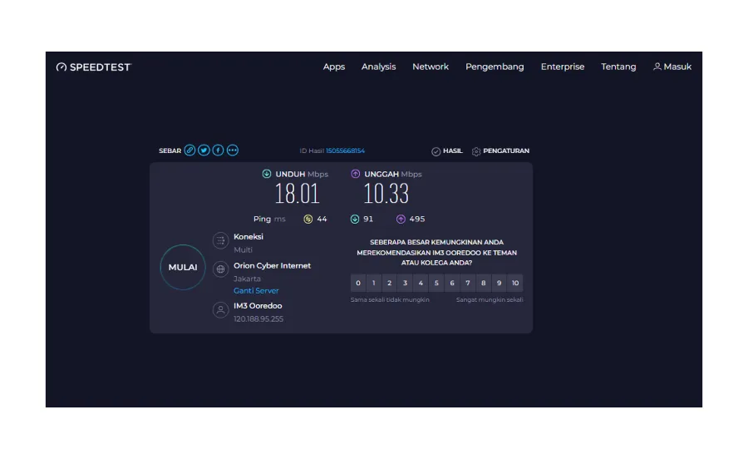
Task: Open PENGATURAN settings
Action: tap(500, 151)
